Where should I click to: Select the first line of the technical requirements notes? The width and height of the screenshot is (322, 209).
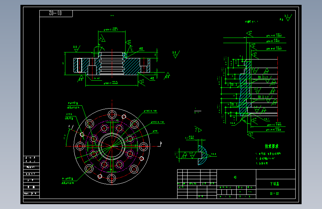click(x=268, y=154)
